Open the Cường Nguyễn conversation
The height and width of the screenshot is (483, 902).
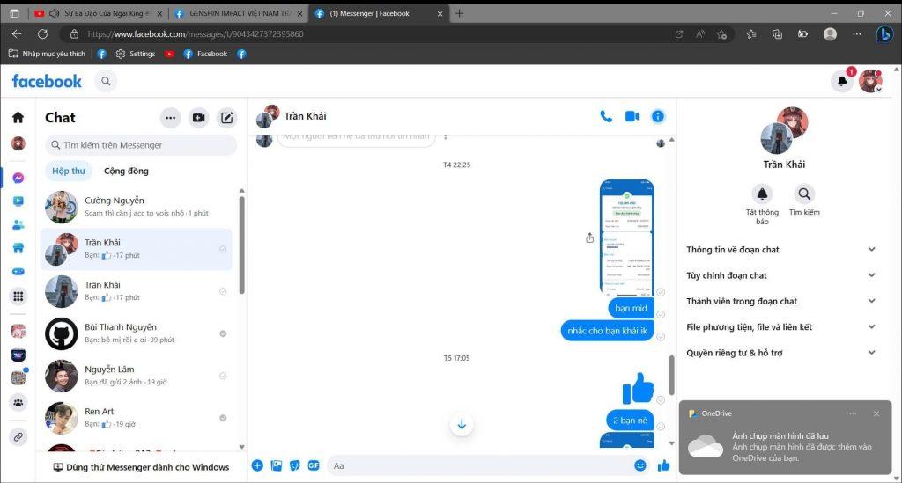[137, 207]
